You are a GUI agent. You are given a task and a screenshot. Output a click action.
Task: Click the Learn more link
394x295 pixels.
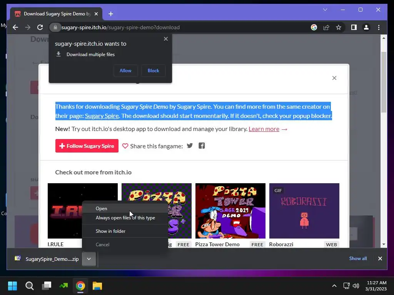(264, 129)
